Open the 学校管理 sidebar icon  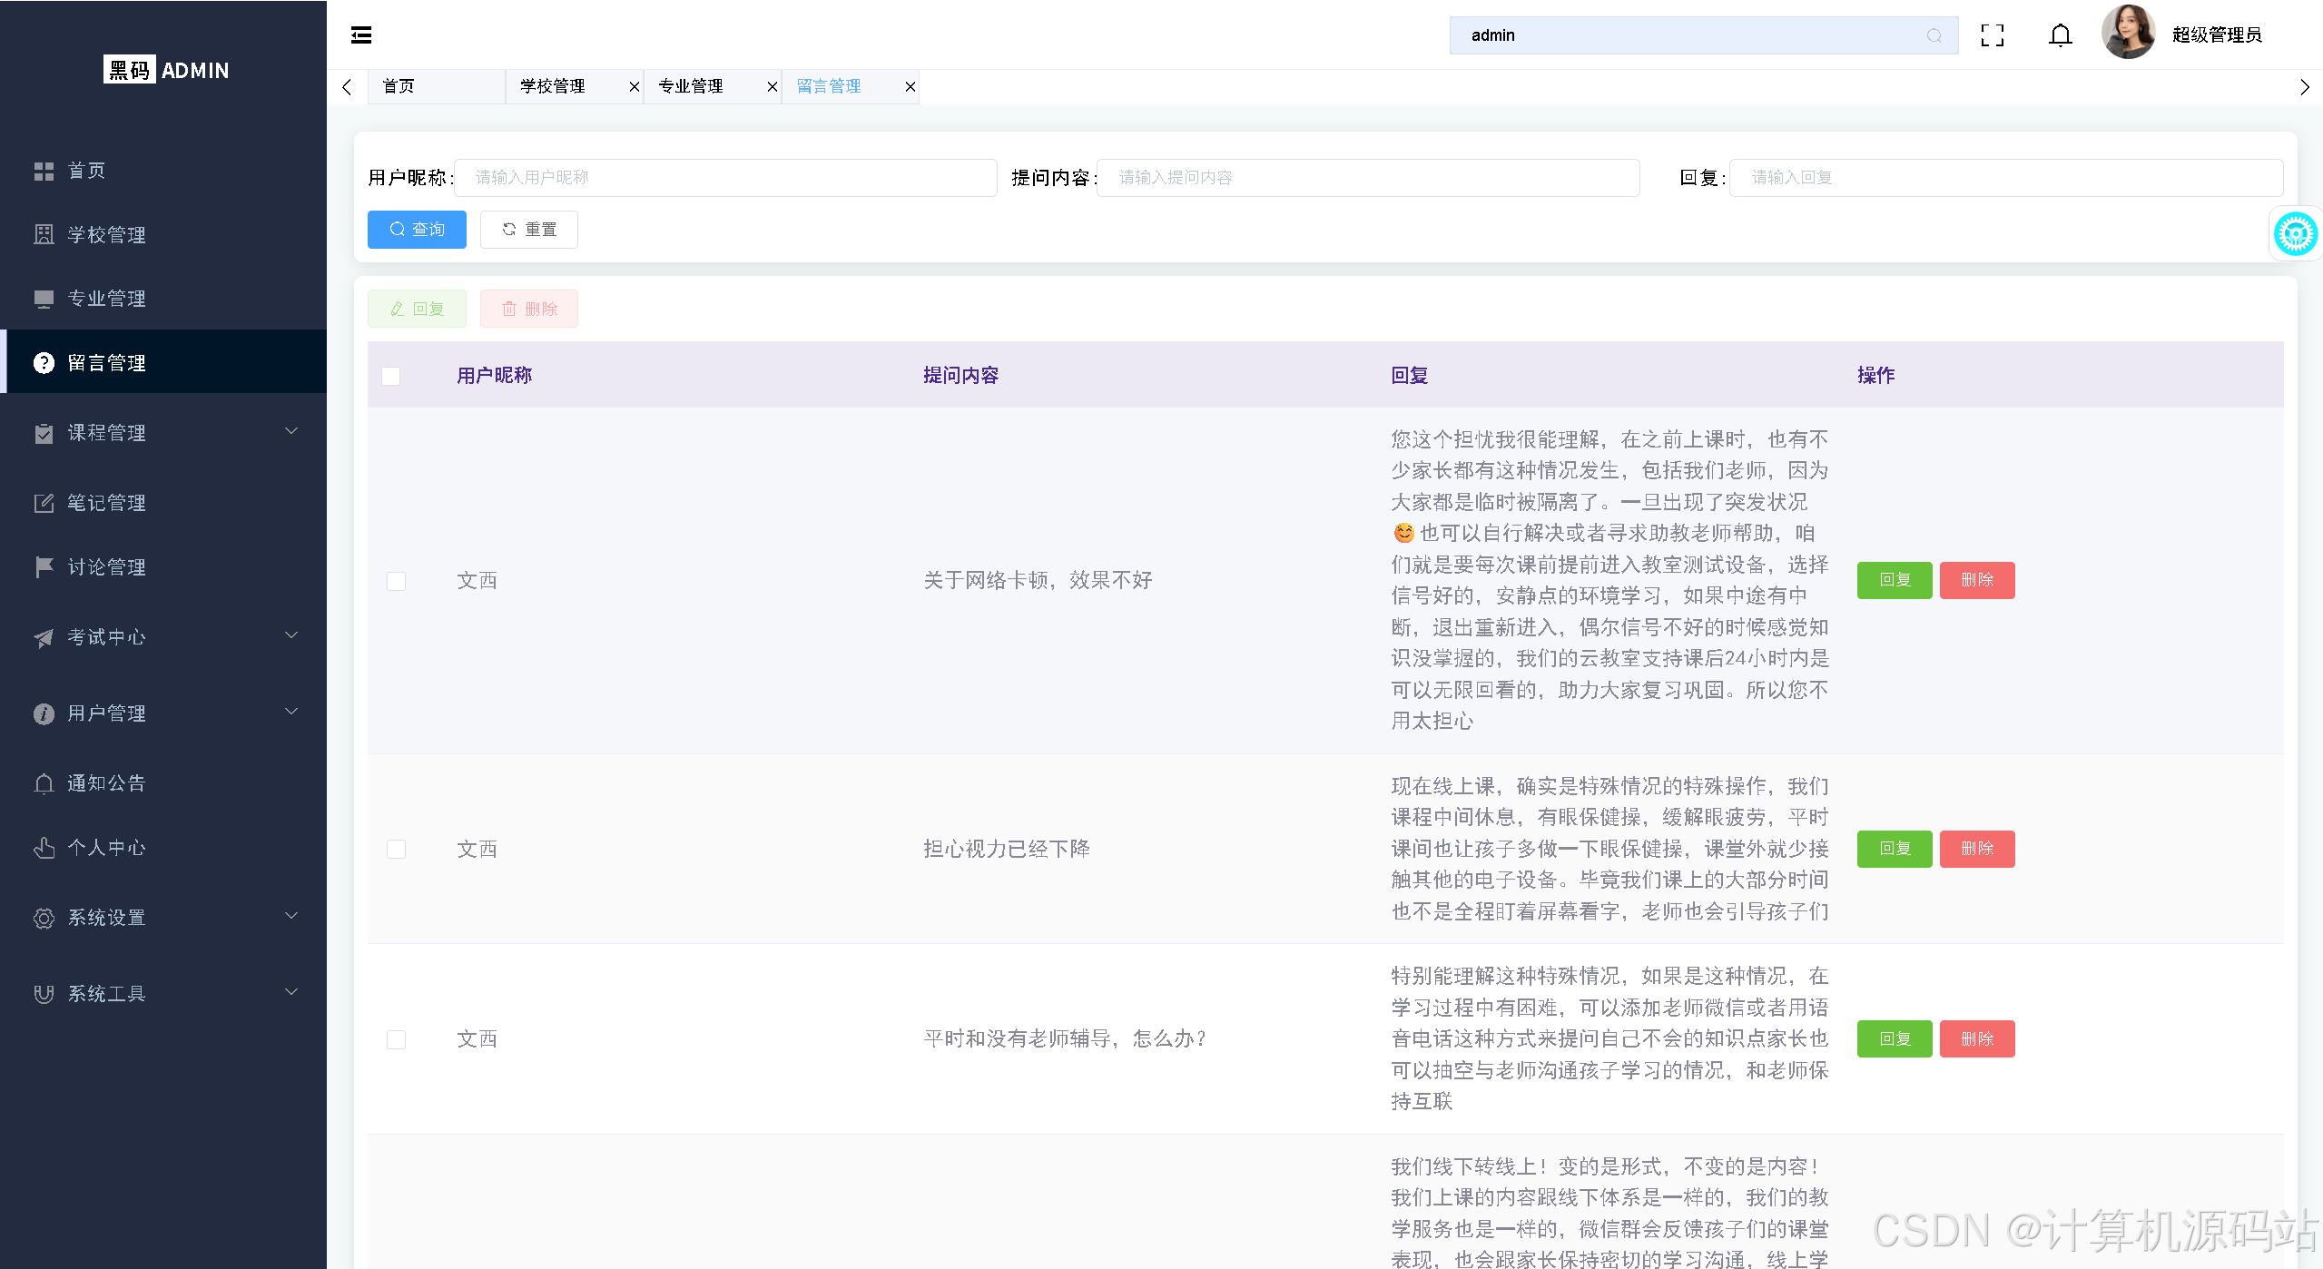click(44, 234)
